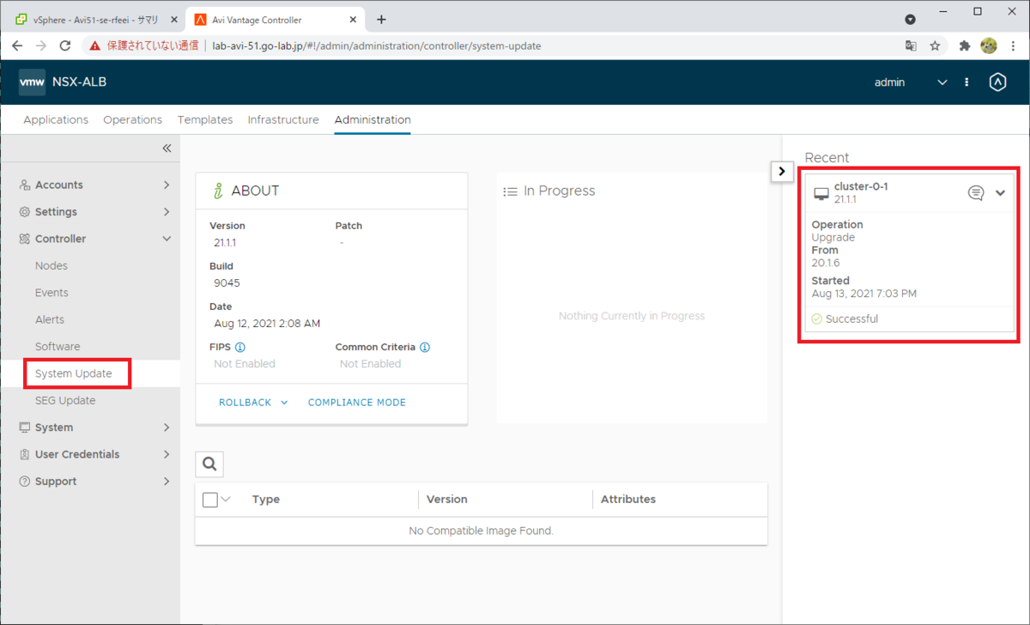The height and width of the screenshot is (625, 1030).
Task: Click the FIPS info icon
Action: [x=240, y=348]
